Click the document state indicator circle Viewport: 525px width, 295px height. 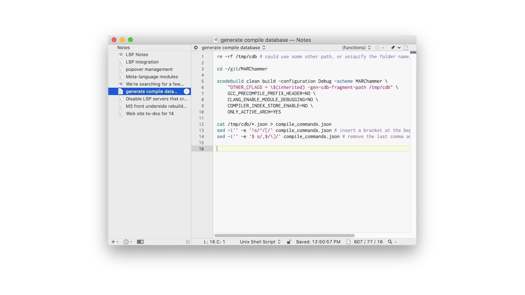[377, 48]
